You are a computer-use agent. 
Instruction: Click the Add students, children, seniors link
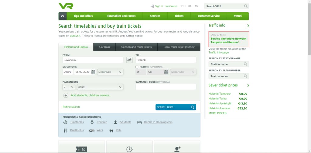pyautogui.click(x=91, y=96)
